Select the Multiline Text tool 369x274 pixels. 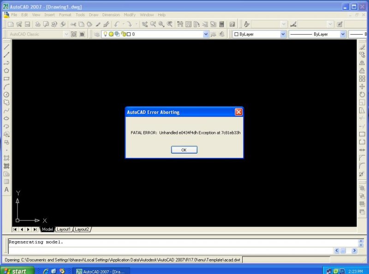tap(6, 190)
